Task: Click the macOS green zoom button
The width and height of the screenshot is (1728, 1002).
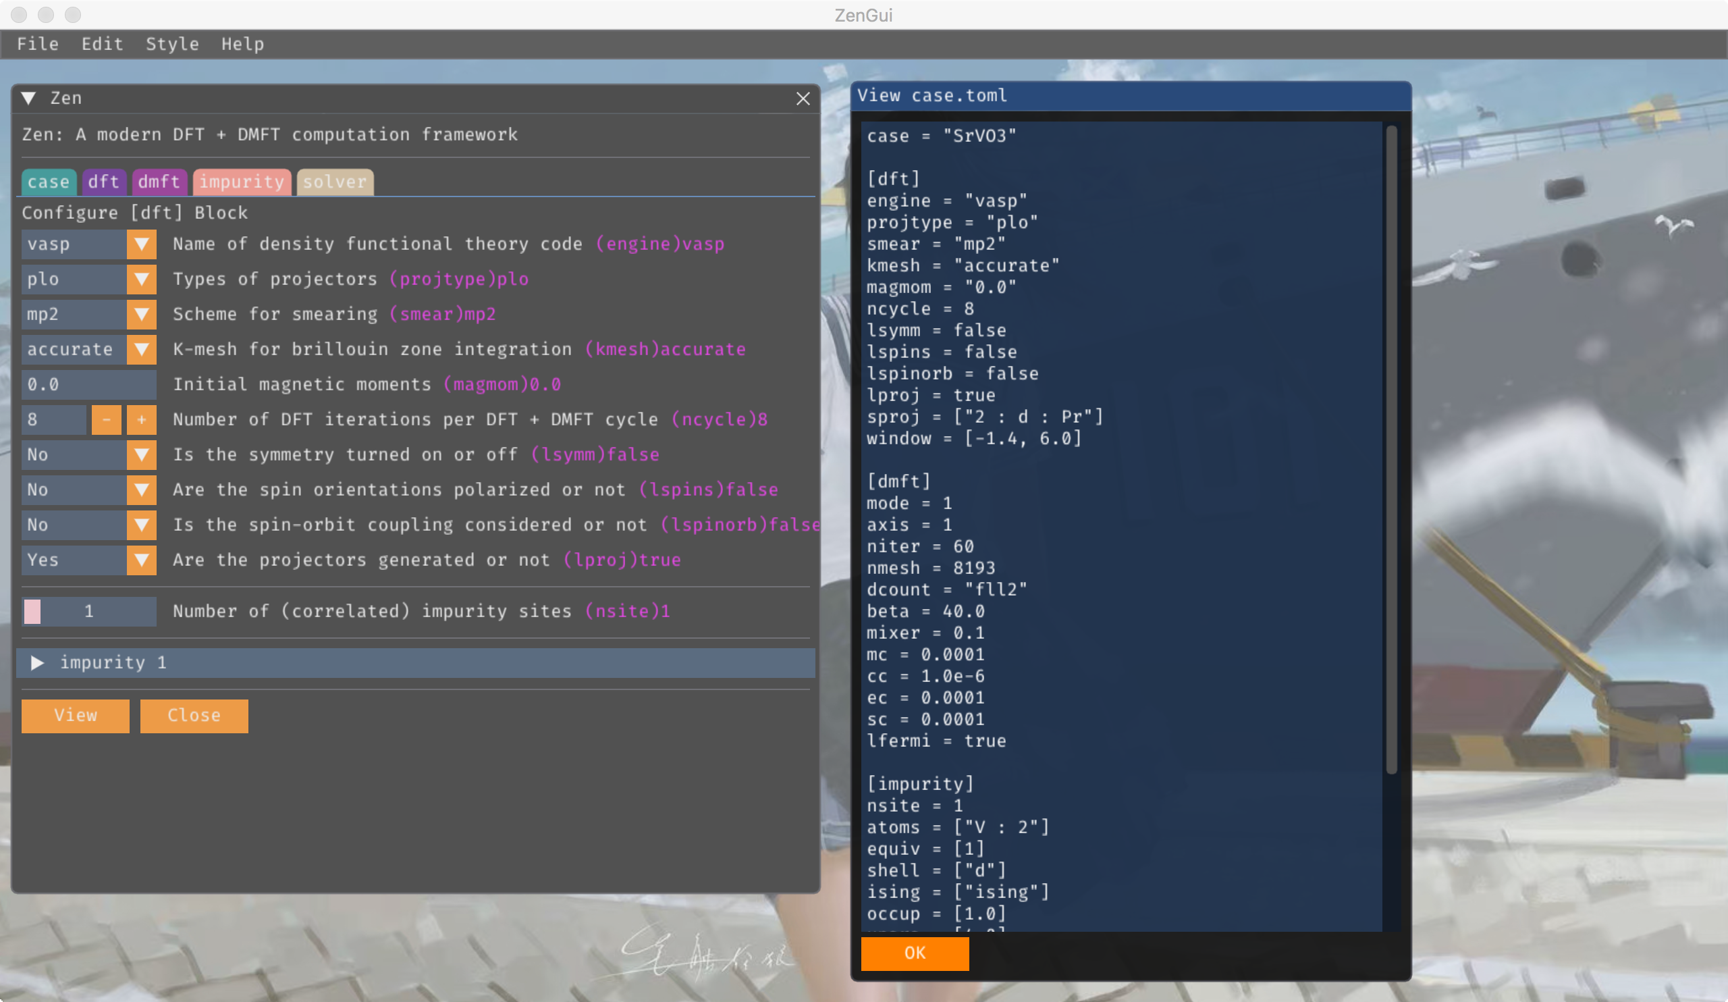Action: [x=73, y=14]
